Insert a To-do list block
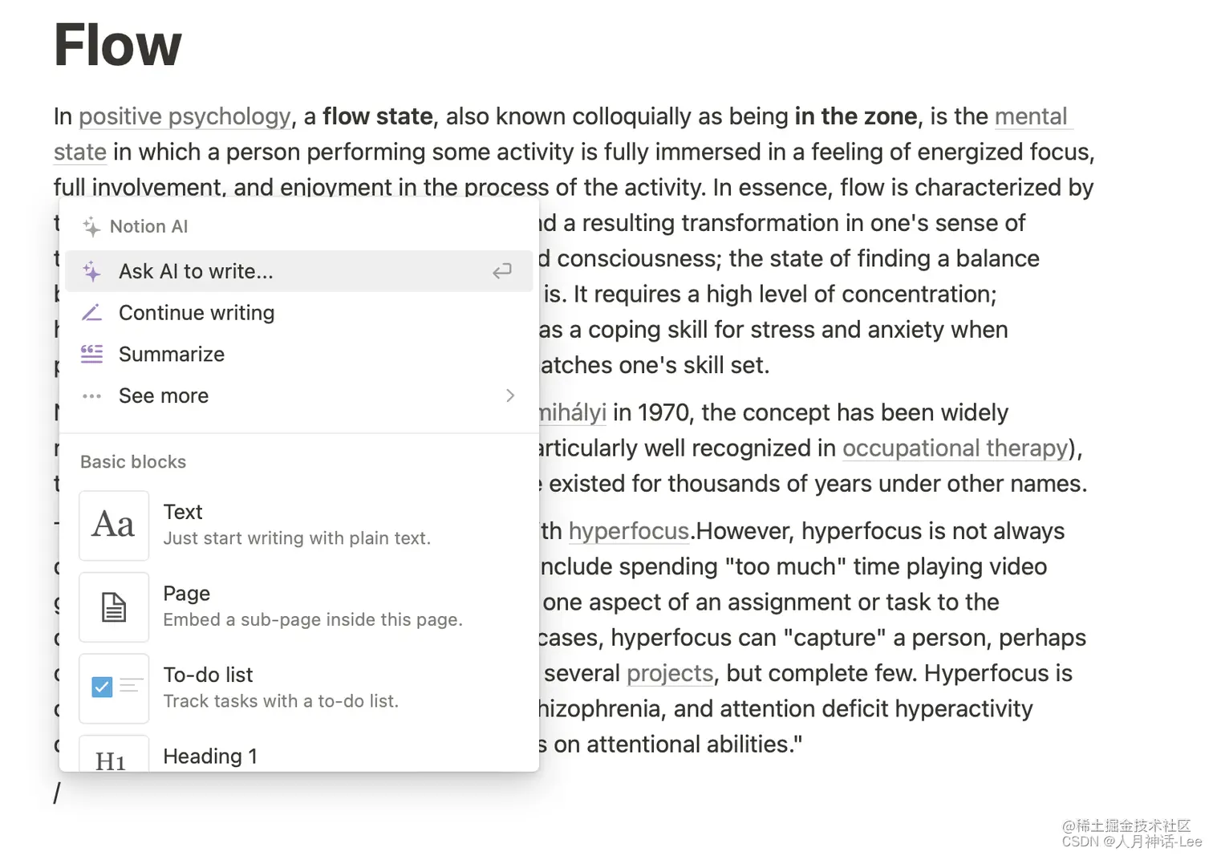 (298, 688)
